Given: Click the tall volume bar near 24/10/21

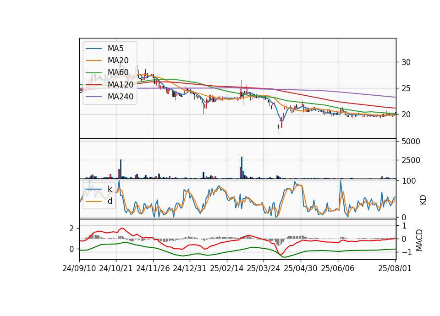Looking at the screenshot, I should click(x=121, y=169).
